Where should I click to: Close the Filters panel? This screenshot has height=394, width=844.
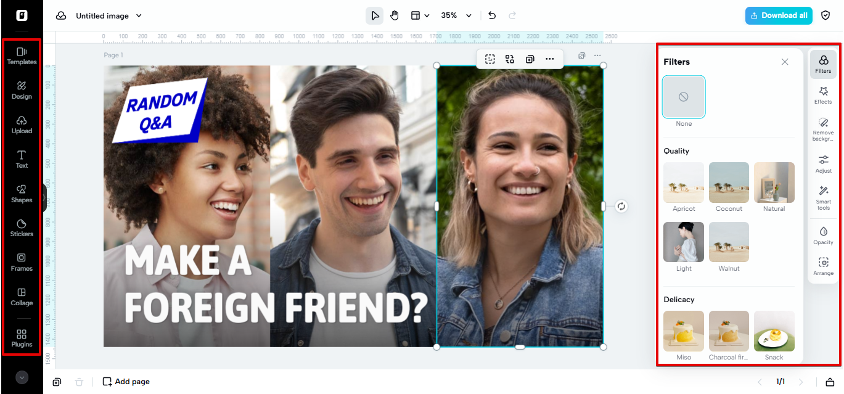pyautogui.click(x=785, y=62)
